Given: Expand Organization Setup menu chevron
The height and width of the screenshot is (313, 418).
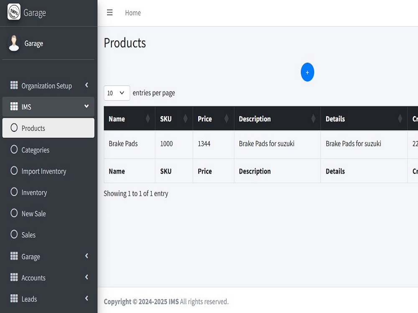Looking at the screenshot, I should 87,85.
